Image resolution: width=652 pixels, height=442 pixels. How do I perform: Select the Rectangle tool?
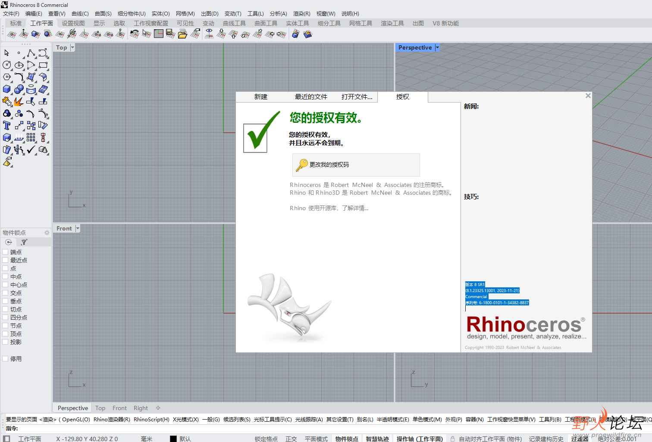[43, 65]
